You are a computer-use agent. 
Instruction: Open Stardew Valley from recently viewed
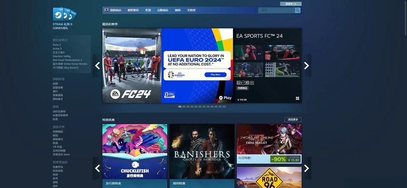click(x=62, y=56)
